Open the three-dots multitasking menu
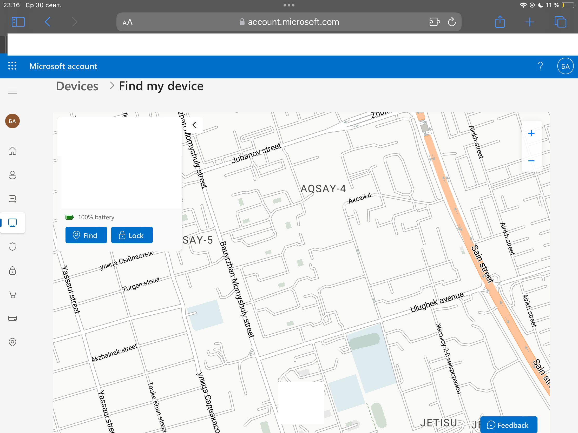578x433 pixels. 289,5
